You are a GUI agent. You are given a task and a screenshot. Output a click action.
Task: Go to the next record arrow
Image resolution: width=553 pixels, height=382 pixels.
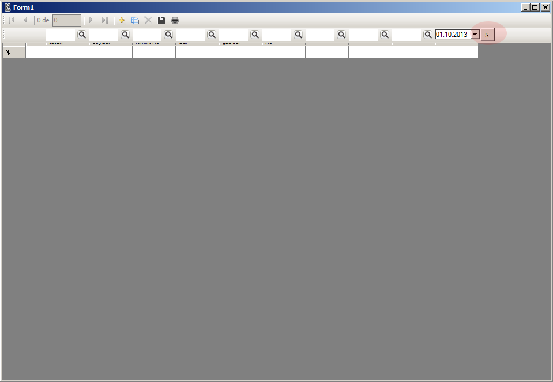[91, 20]
